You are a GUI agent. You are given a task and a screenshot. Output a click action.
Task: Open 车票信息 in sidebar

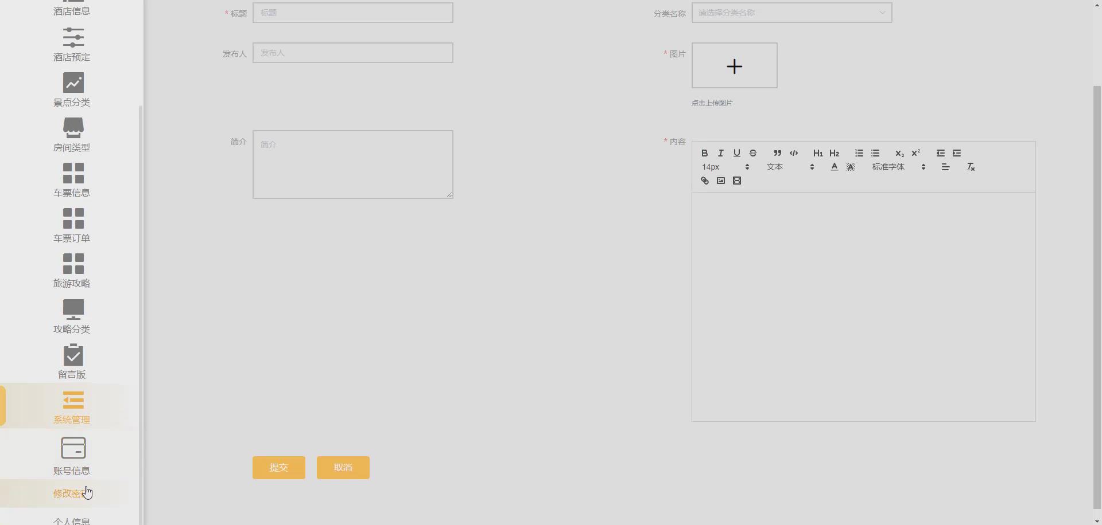[x=72, y=181]
